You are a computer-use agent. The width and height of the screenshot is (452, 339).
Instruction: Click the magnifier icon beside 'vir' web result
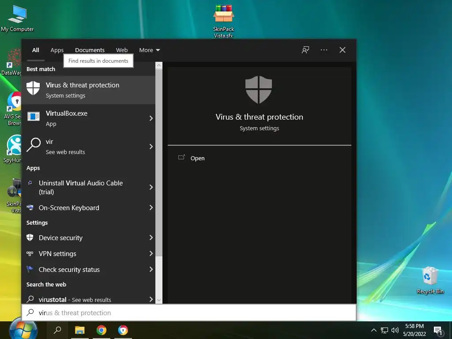click(x=34, y=145)
